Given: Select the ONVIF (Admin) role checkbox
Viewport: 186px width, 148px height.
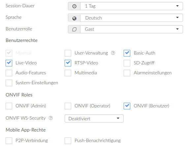Looking at the screenshot, I should click(9, 106).
